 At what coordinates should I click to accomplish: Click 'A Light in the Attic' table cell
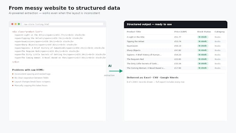pyautogui.click(x=136, y=37)
